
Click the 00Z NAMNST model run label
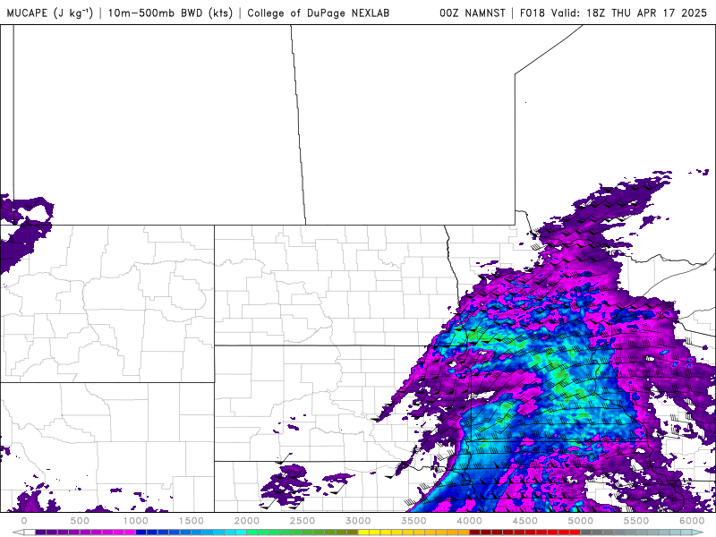(473, 13)
